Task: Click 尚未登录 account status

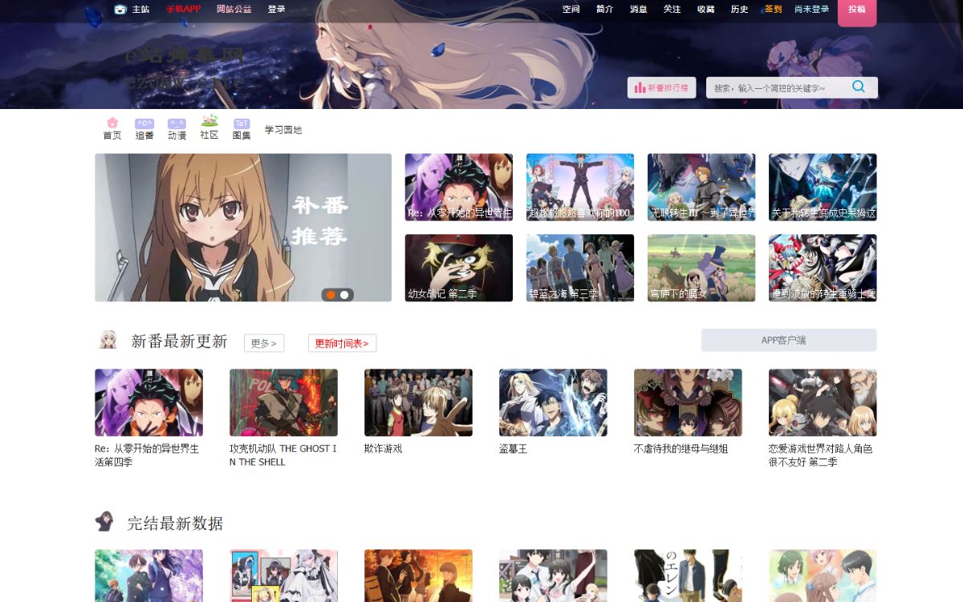Action: tap(811, 10)
